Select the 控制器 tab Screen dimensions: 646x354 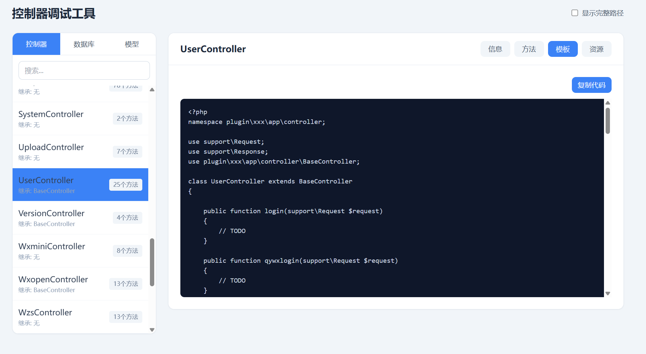coord(36,44)
